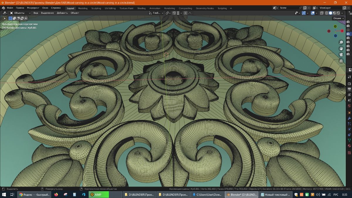The width and height of the screenshot is (352, 198).
Task: Click the Добавить menu button
Action: [x=62, y=13]
